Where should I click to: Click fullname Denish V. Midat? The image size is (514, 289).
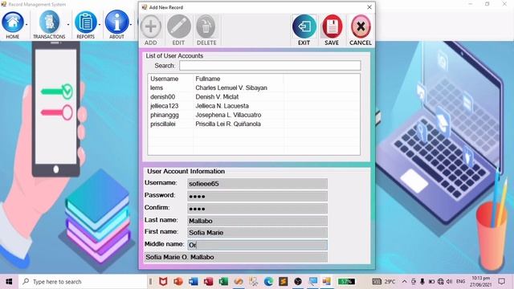click(217, 97)
